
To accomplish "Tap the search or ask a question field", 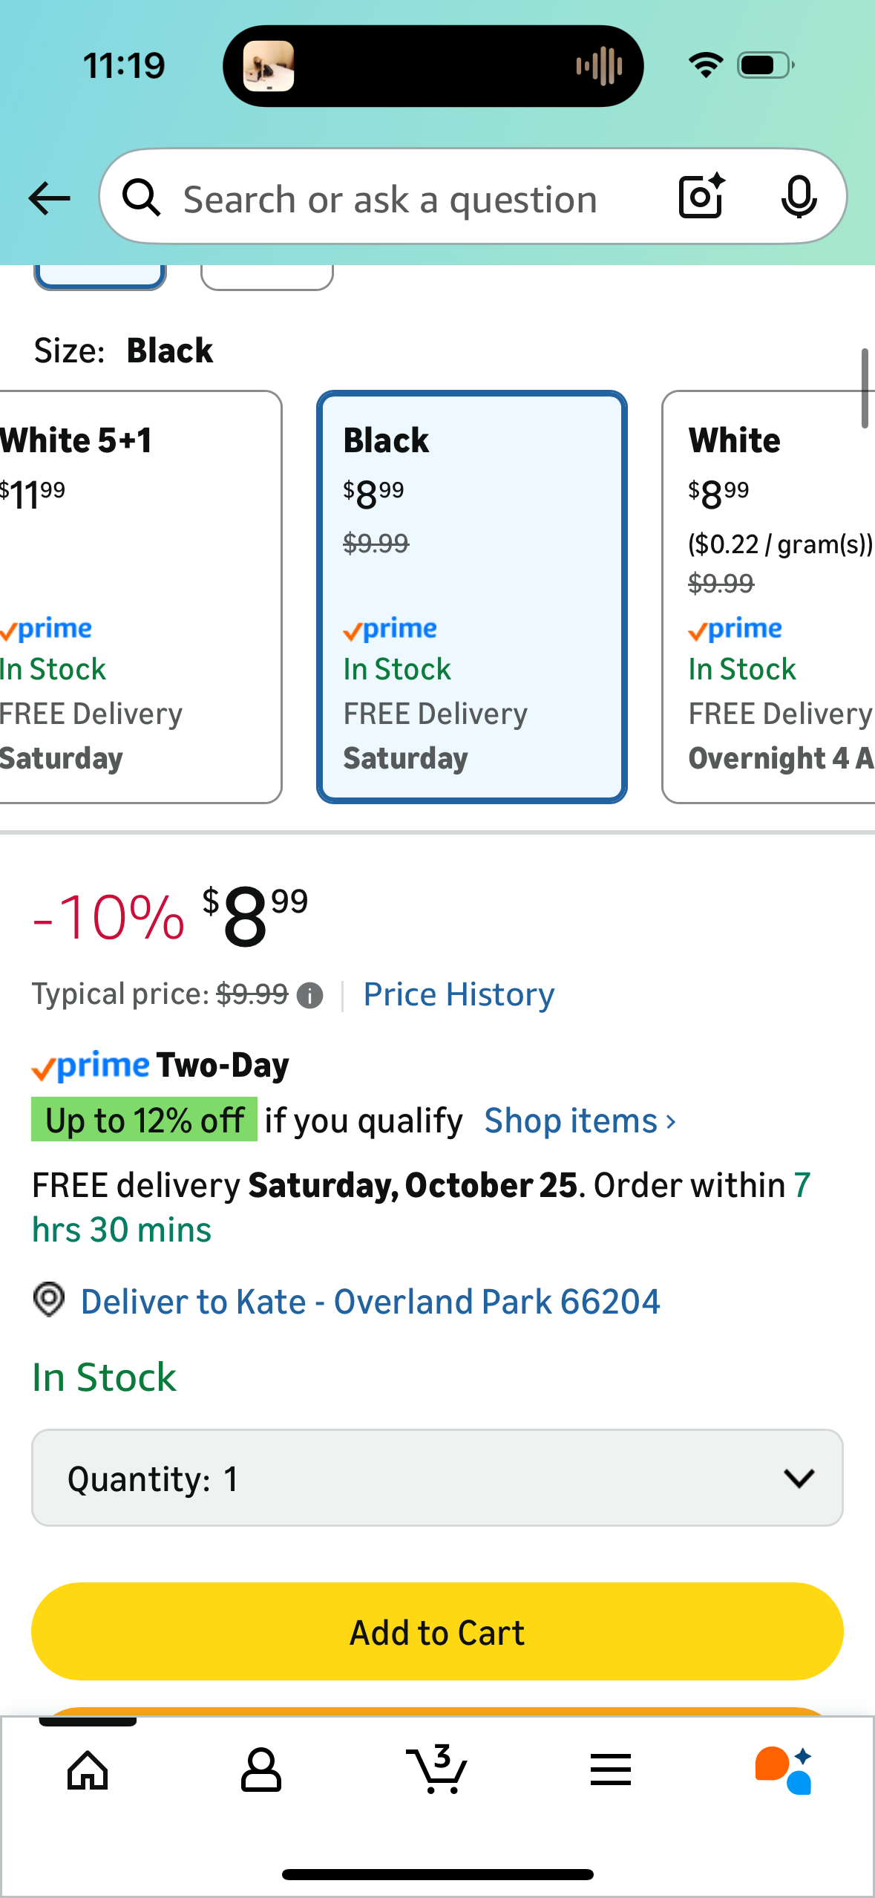I will tap(416, 199).
